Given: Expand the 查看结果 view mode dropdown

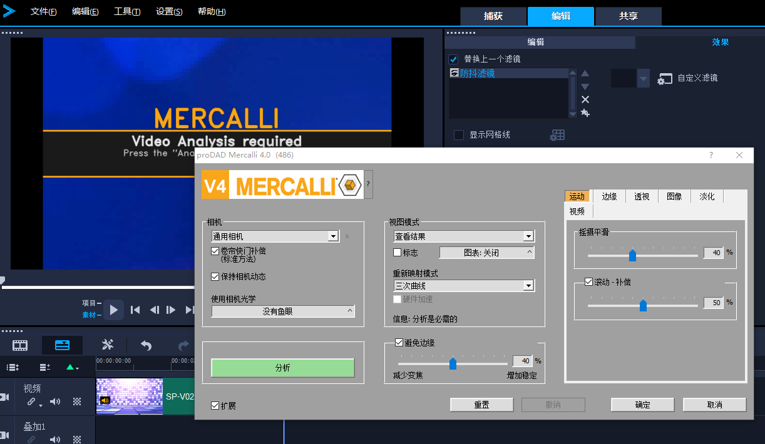Looking at the screenshot, I should tap(528, 236).
